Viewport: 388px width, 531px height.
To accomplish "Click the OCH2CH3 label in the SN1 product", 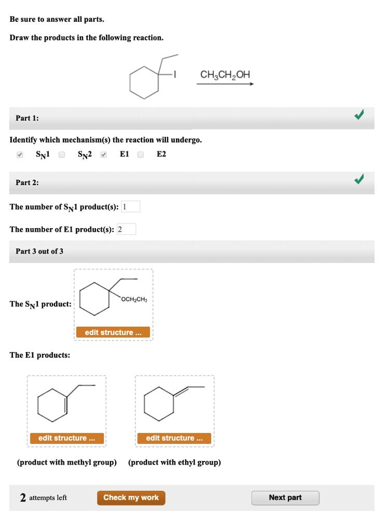I will click(134, 300).
